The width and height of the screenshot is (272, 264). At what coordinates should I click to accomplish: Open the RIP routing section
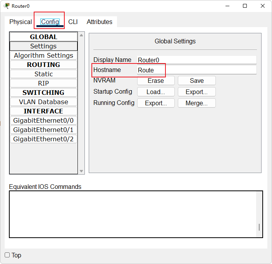point(43,83)
